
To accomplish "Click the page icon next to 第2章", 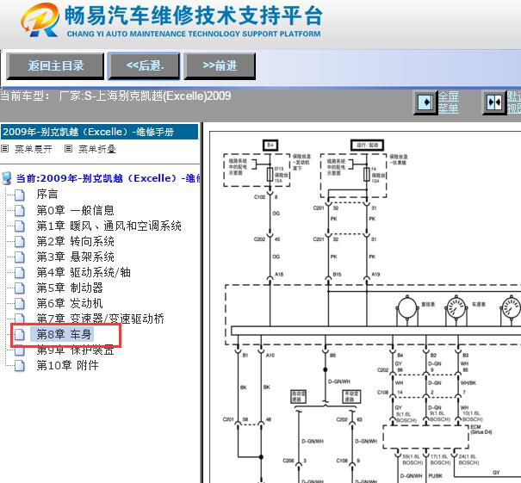I will tap(20, 241).
